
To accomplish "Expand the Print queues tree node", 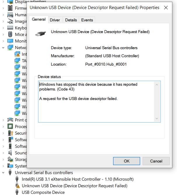I will [3, 120].
